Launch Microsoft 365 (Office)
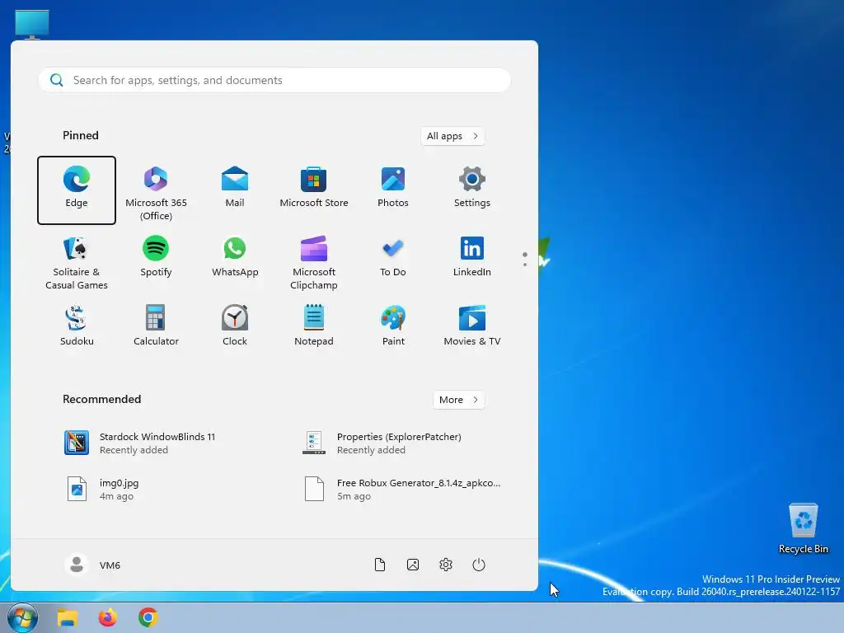 coord(156,190)
